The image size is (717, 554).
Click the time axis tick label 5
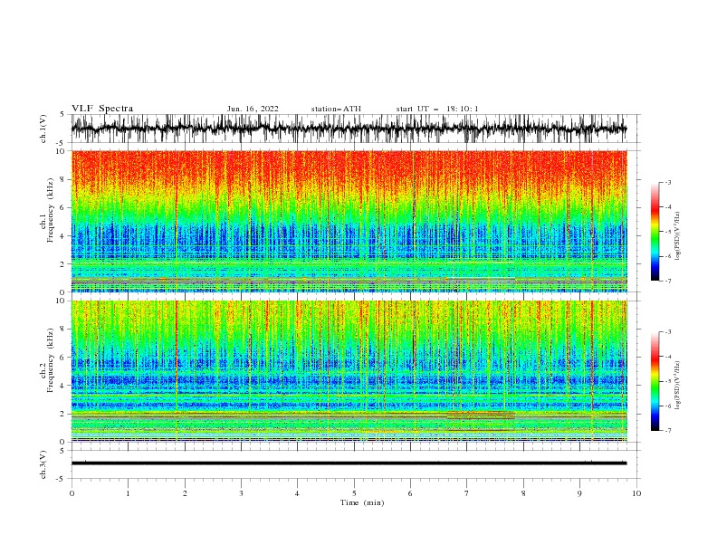pos(354,493)
